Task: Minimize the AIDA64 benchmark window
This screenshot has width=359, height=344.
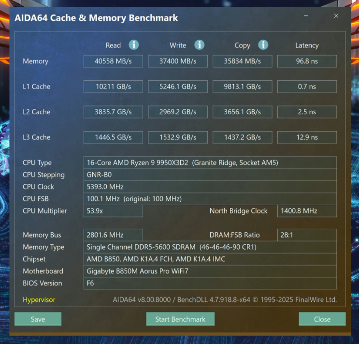Action: click(306, 16)
